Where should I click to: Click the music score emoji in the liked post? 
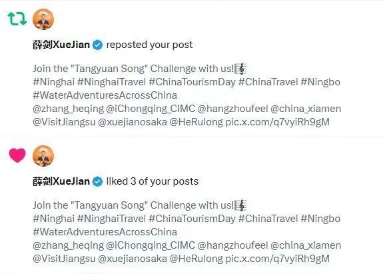click(240, 205)
